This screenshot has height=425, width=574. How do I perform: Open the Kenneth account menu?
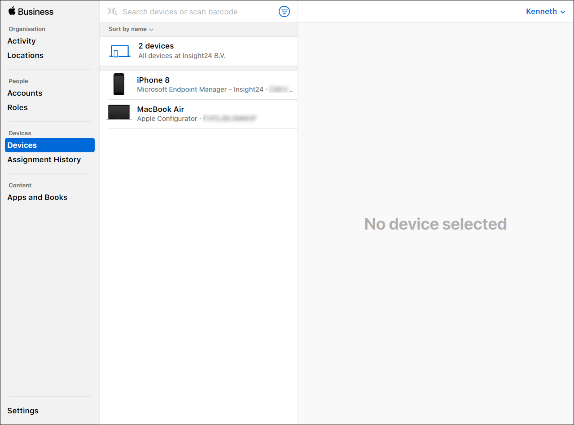pyautogui.click(x=545, y=12)
